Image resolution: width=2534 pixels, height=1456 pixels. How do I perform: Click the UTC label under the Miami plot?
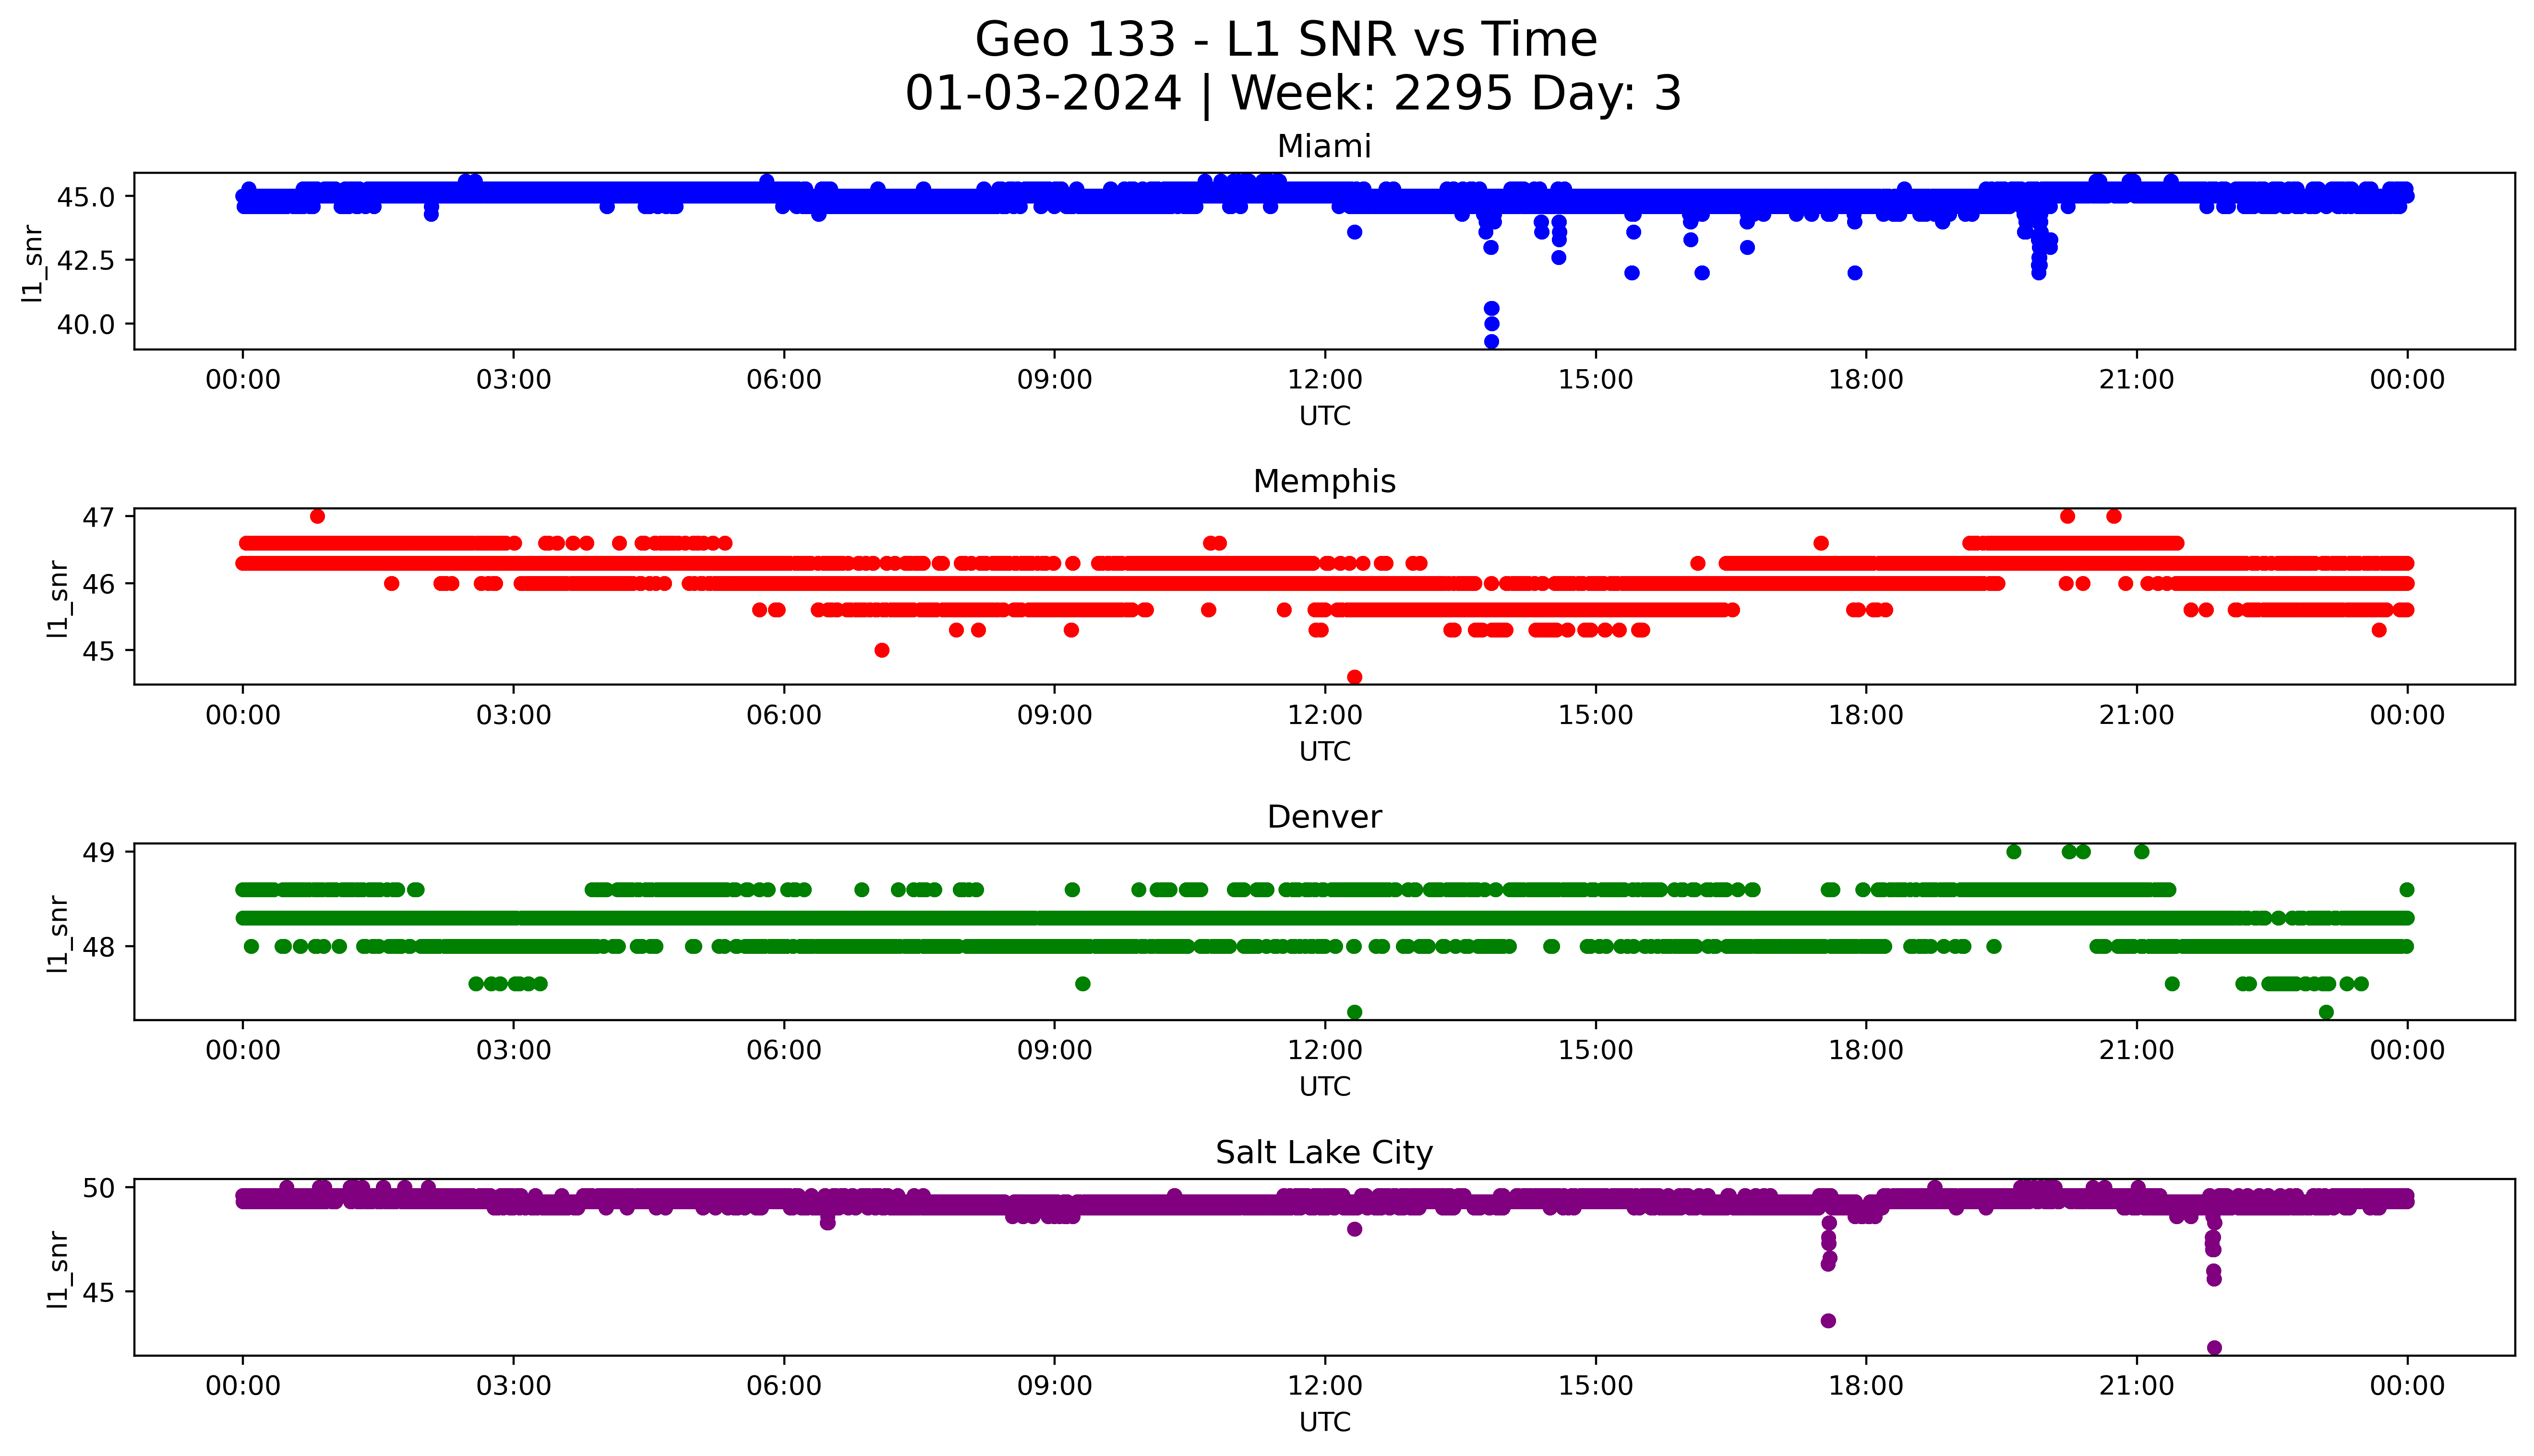tap(1324, 416)
